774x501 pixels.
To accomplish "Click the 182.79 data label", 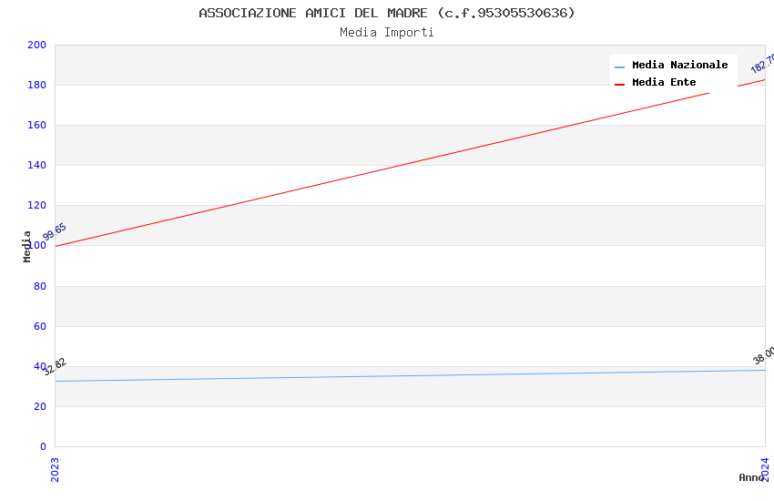I will coord(763,63).
